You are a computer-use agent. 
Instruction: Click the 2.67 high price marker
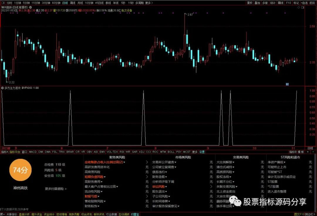[190, 15]
